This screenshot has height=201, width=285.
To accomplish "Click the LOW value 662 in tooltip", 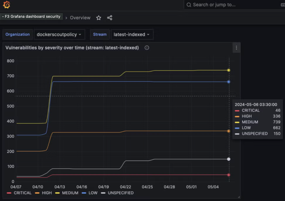I will click(276, 128).
